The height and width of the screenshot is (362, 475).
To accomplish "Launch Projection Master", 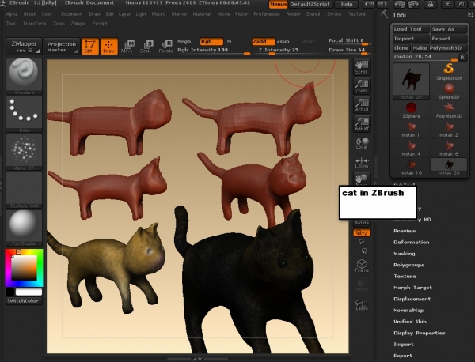I will tap(62, 47).
